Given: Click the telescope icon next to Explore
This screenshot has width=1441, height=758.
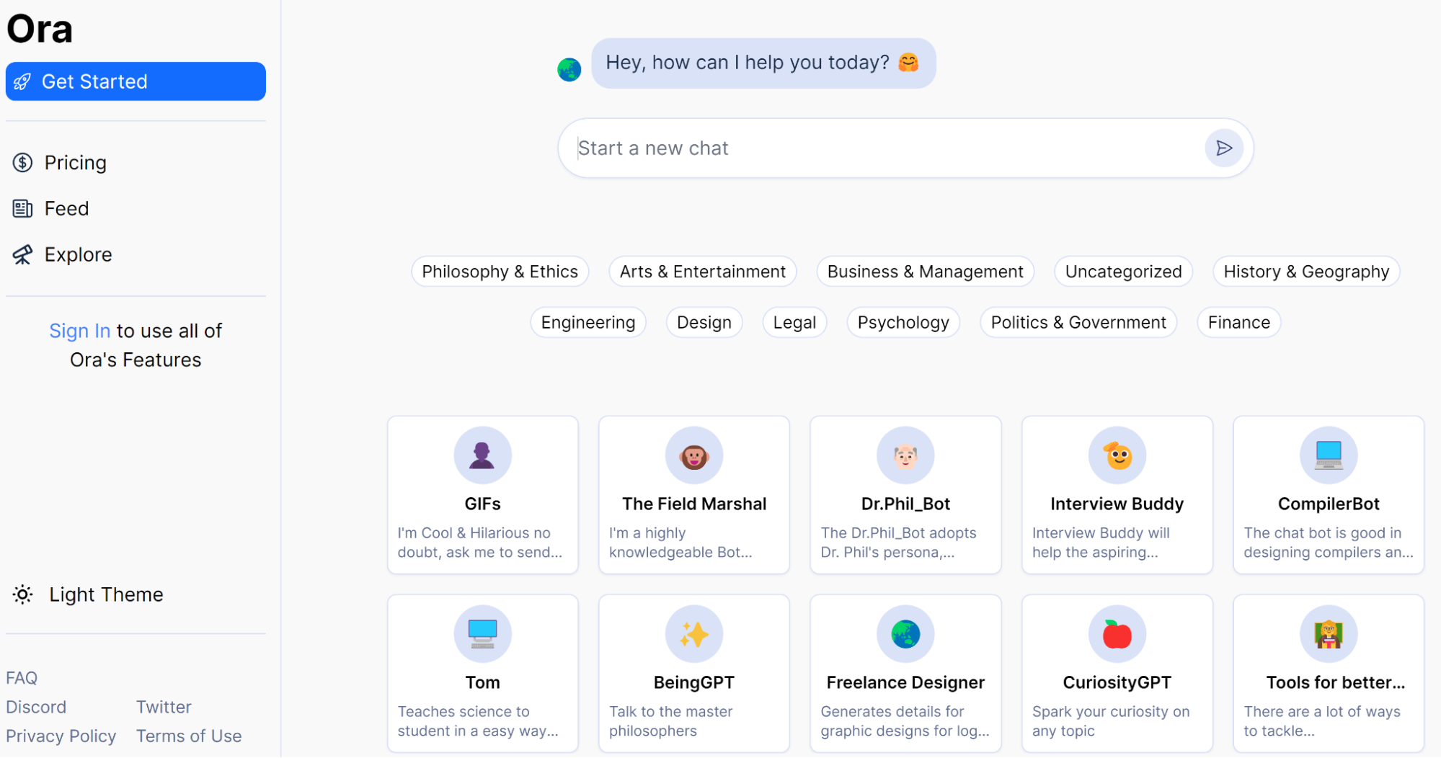Looking at the screenshot, I should (22, 254).
